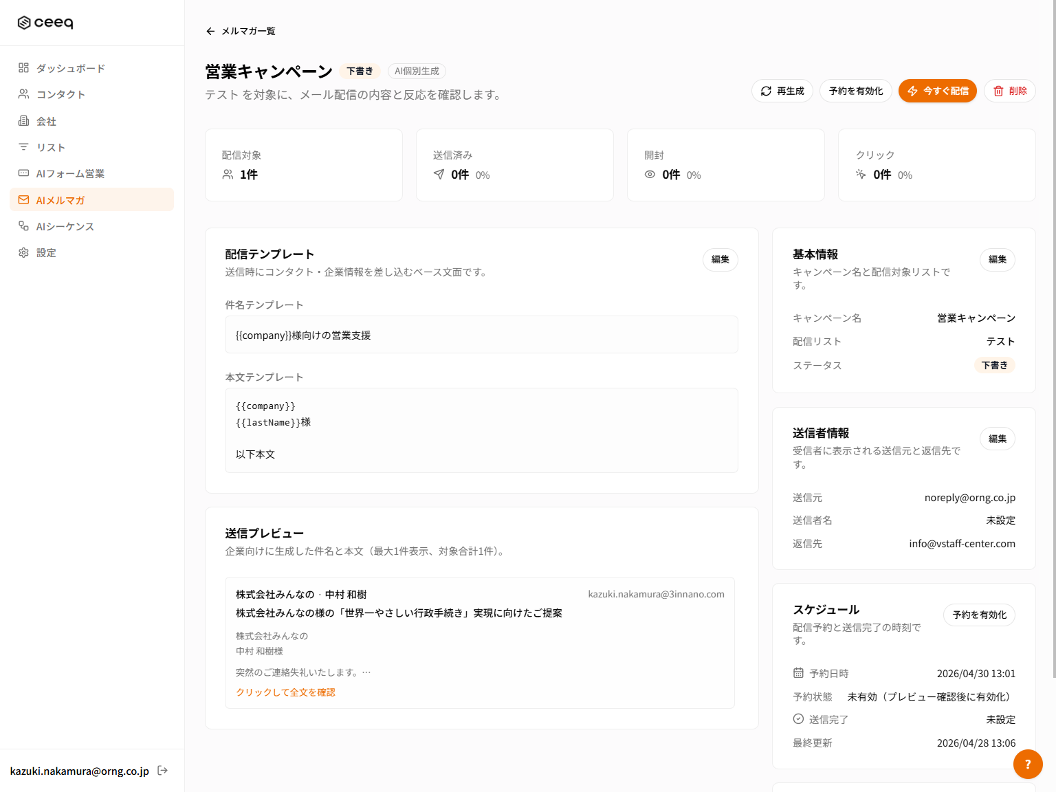
Task: Click the info@vstaff-center.com reply address
Action: pyautogui.click(x=962, y=544)
